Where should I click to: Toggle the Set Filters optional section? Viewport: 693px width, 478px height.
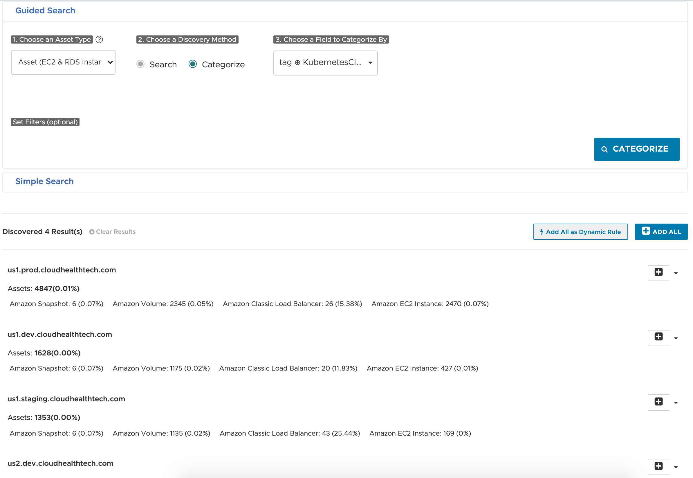coord(45,122)
